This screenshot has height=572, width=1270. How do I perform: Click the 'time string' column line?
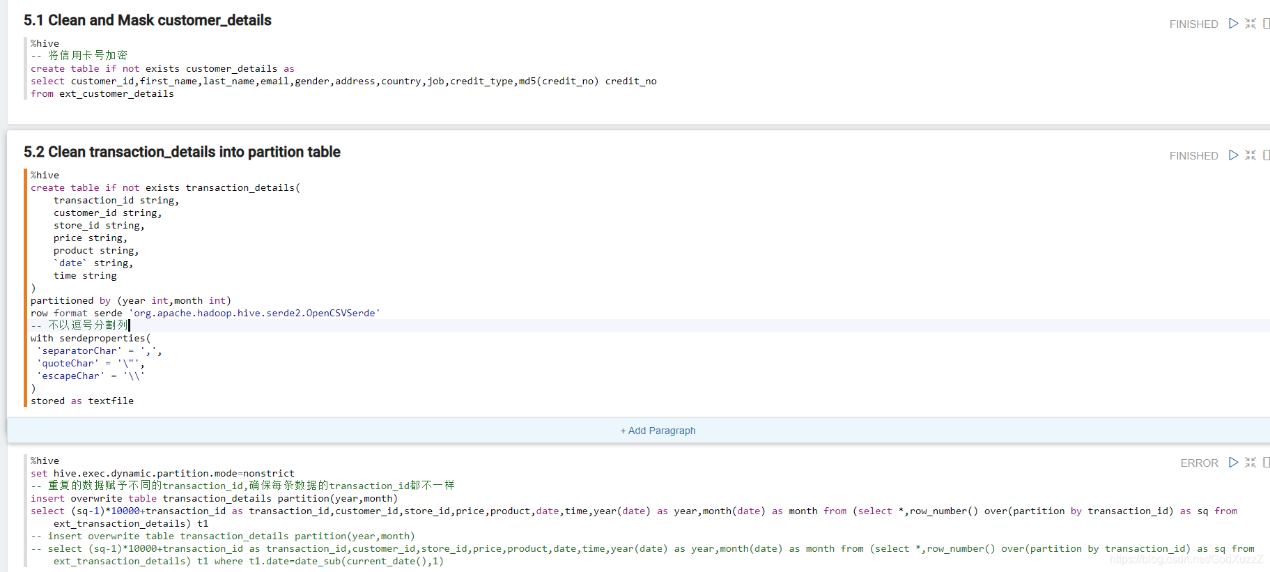[x=85, y=276]
